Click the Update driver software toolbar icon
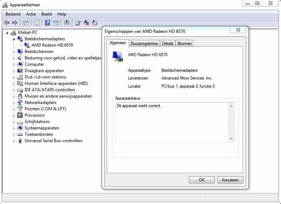 [x=78, y=23]
